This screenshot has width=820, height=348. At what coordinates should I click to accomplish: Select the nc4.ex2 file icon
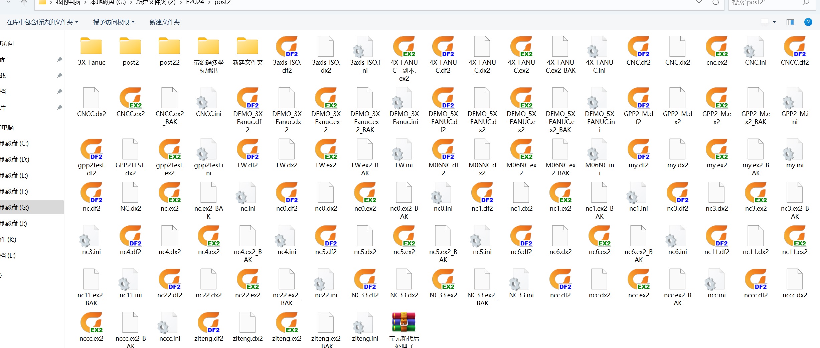(x=209, y=236)
